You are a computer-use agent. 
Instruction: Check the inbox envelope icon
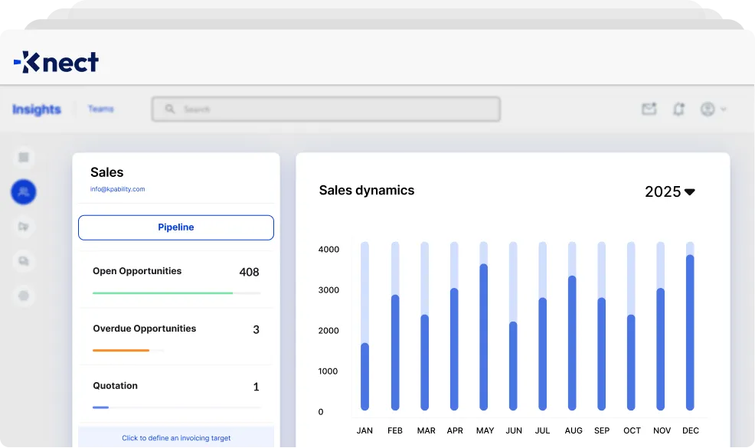pos(649,109)
